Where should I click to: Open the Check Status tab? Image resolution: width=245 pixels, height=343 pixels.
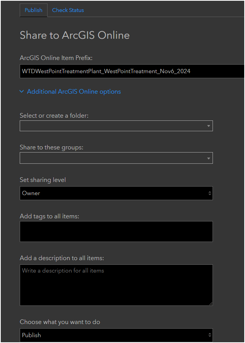(68, 10)
